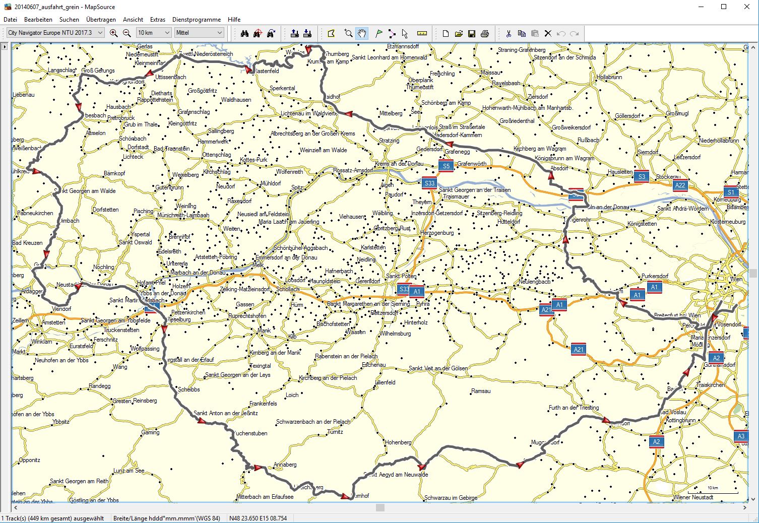Open the Ansicht menu
Image resolution: width=759 pixels, height=523 pixels.
point(133,19)
